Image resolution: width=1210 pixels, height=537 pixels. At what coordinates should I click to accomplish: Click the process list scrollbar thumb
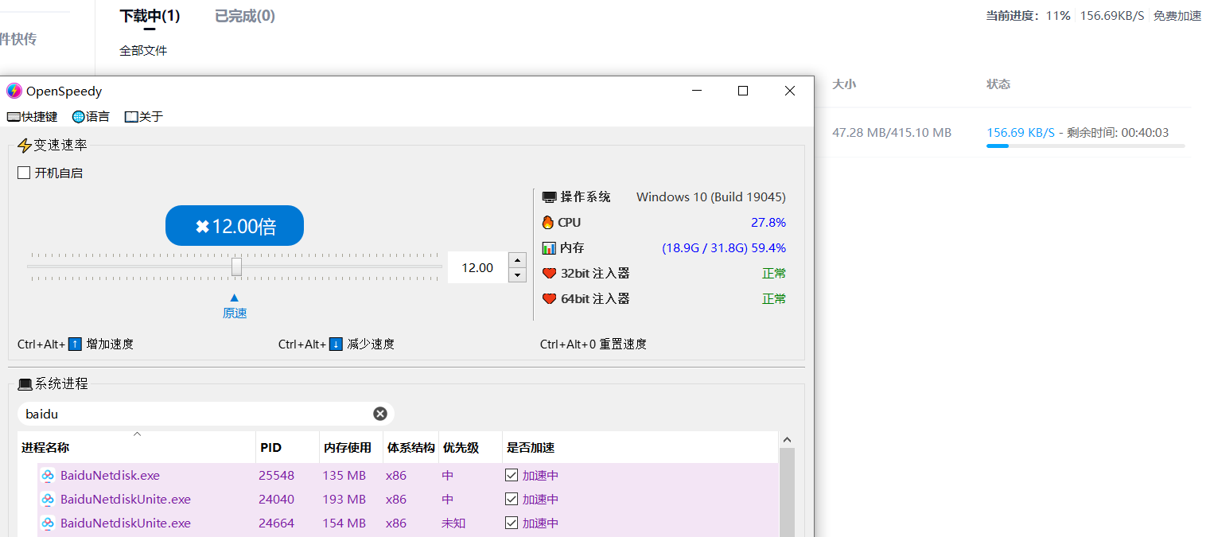click(x=788, y=492)
